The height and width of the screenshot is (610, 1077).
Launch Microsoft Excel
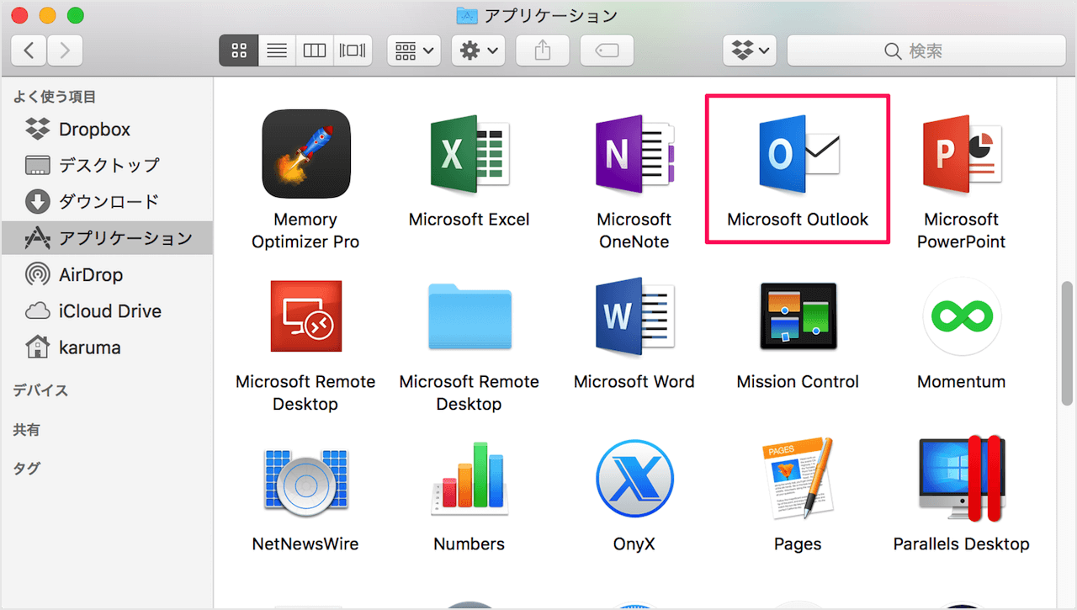(x=469, y=154)
